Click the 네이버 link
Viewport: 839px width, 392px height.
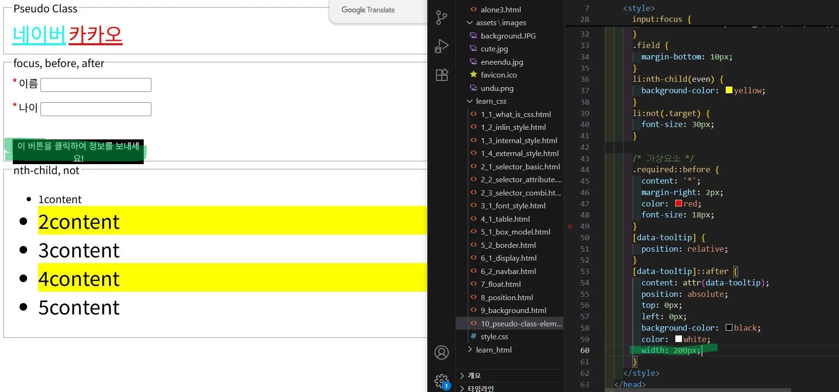39,35
